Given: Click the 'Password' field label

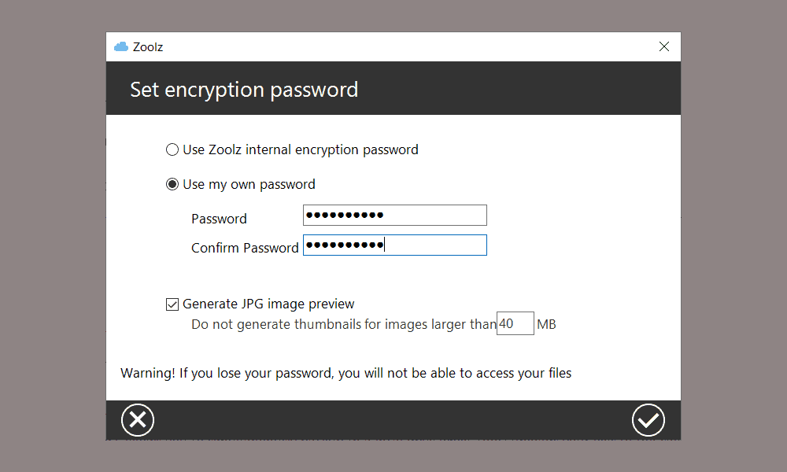Looking at the screenshot, I should pos(219,219).
